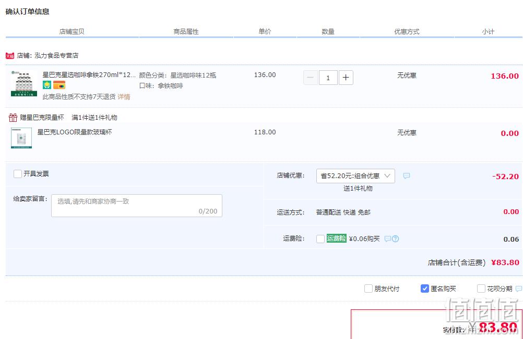Open the 详情 link about the return policy
The image size is (523, 339).
pyautogui.click(x=124, y=97)
